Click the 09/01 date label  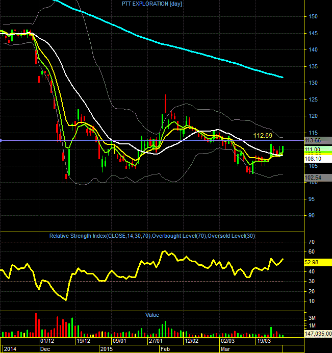point(119,341)
